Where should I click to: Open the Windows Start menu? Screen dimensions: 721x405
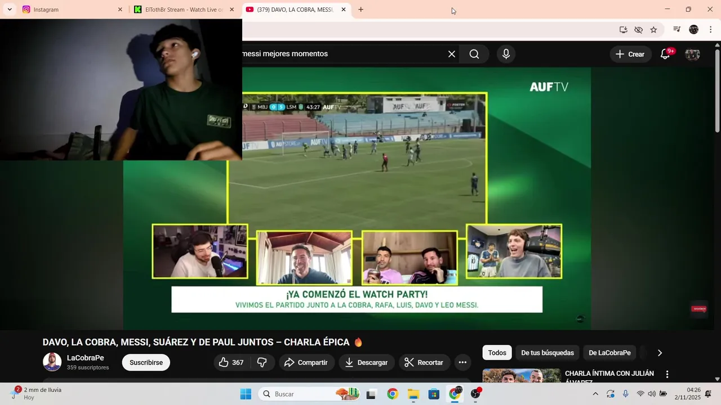tap(246, 394)
